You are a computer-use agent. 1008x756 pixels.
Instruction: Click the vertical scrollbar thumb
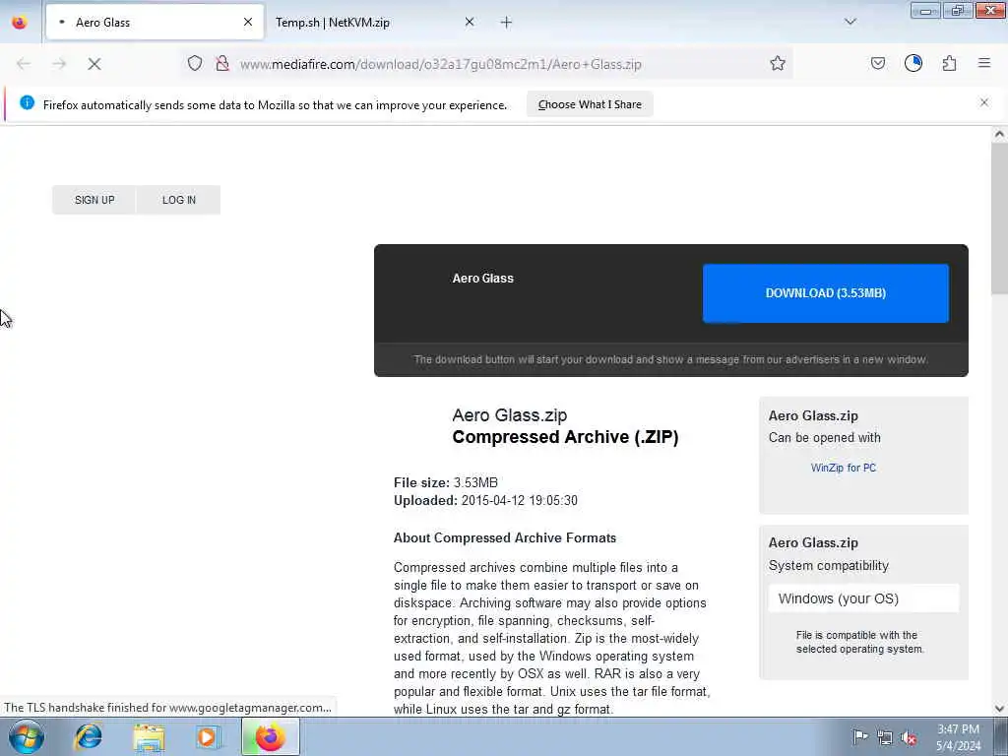click(999, 219)
